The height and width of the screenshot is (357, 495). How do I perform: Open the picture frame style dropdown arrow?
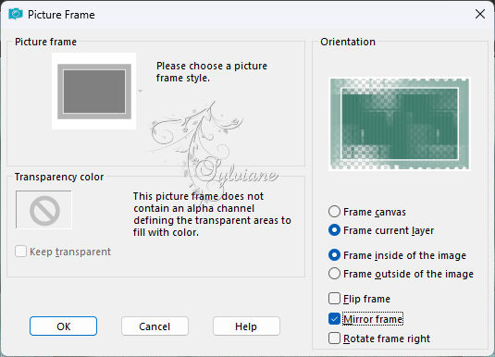tap(141, 91)
